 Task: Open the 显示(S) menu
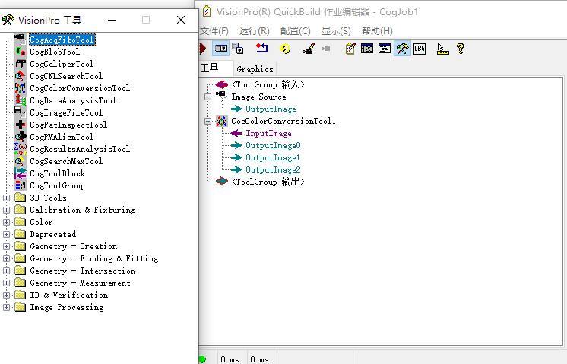(336, 31)
